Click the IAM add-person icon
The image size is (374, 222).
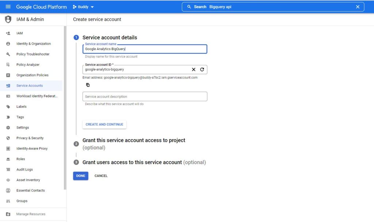click(x=8, y=33)
